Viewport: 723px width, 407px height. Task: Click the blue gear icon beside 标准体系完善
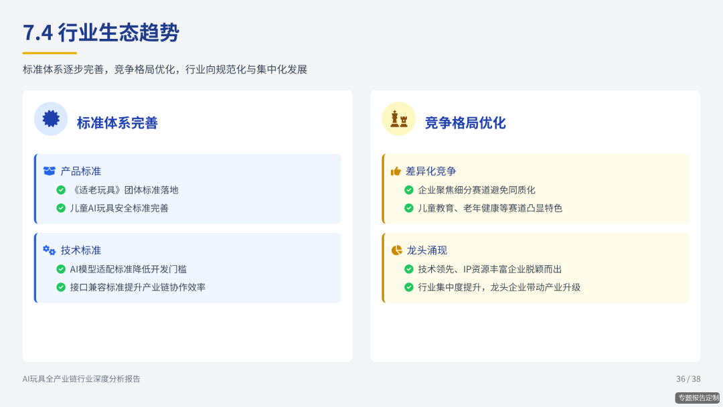point(51,118)
